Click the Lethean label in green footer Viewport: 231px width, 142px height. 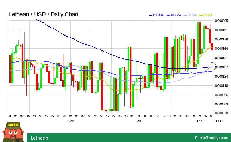(39, 138)
